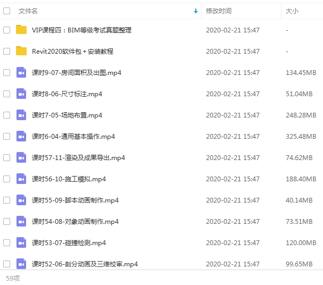Viewport: 323px width, 285px height.
Task: Click video icon of 课时55-09-脚本动画制作.mp4
Action: (x=21, y=200)
